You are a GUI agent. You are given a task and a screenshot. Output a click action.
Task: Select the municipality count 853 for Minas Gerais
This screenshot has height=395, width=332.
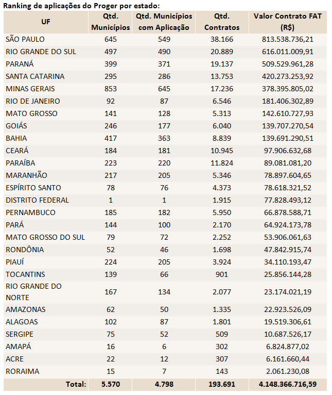point(110,89)
